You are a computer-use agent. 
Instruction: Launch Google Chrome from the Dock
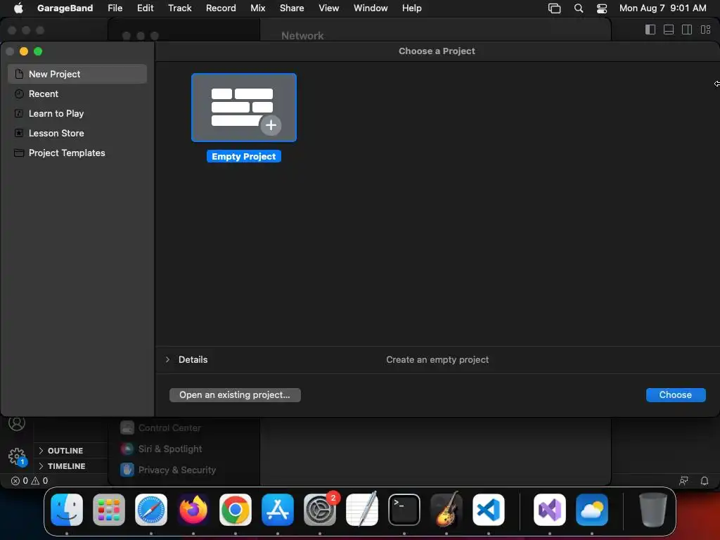236,510
